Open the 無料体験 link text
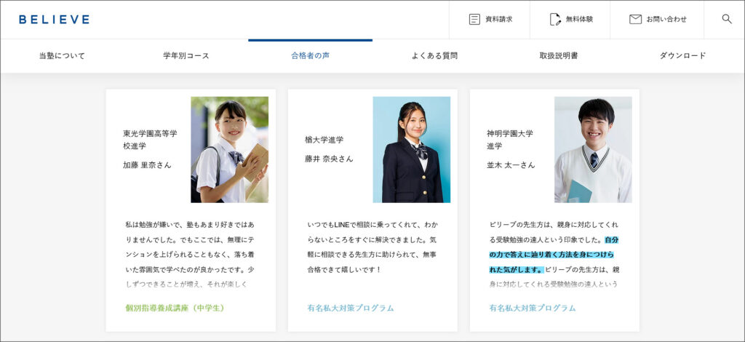The width and height of the screenshot is (745, 342). [579, 20]
